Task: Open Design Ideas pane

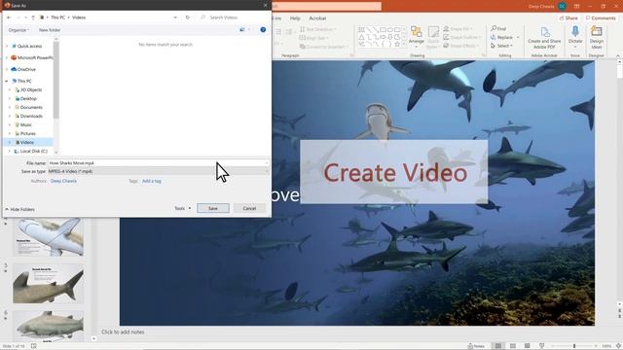Action: click(x=597, y=38)
